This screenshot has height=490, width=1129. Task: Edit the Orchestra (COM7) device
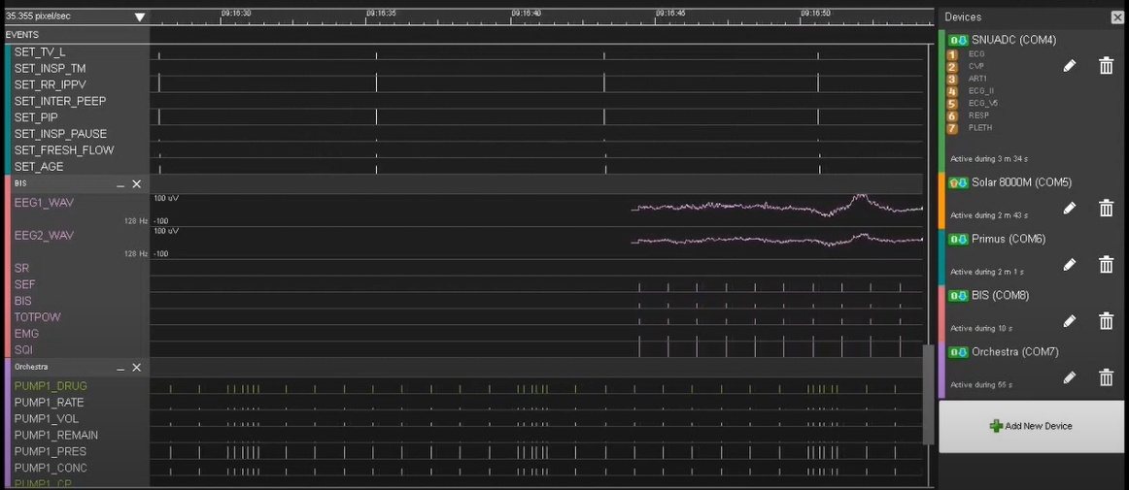click(x=1069, y=377)
